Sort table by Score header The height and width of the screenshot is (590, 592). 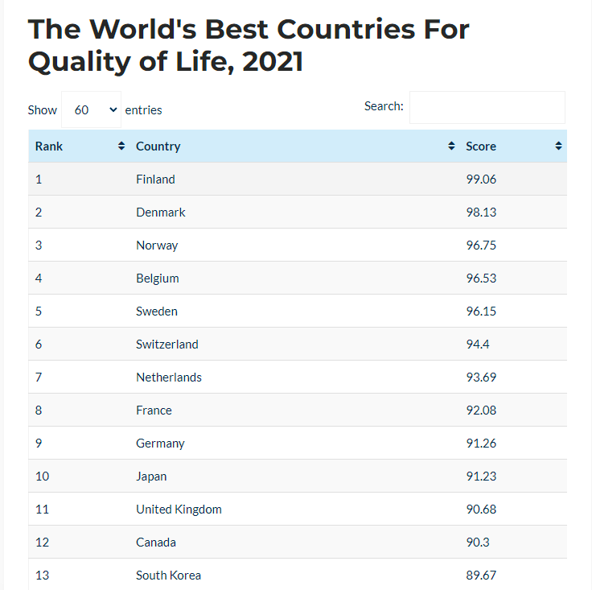tap(481, 146)
